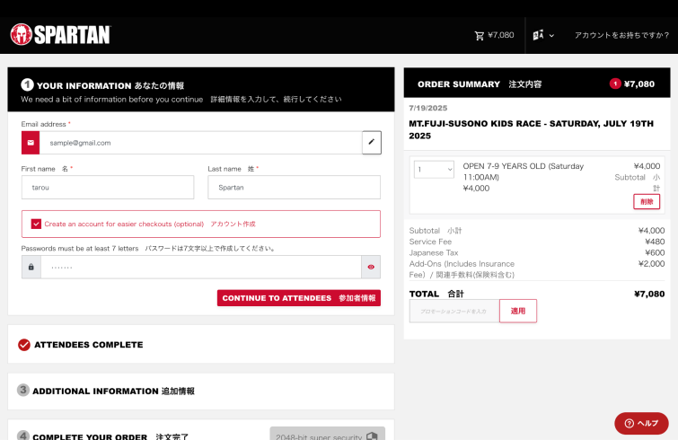Open the shopping cart icon
This screenshot has width=678, height=440.
point(480,35)
